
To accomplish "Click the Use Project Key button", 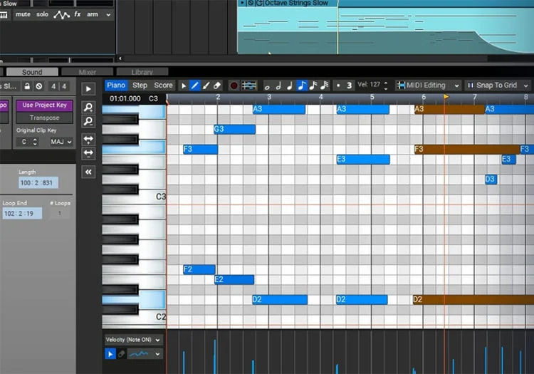I will click(44, 105).
